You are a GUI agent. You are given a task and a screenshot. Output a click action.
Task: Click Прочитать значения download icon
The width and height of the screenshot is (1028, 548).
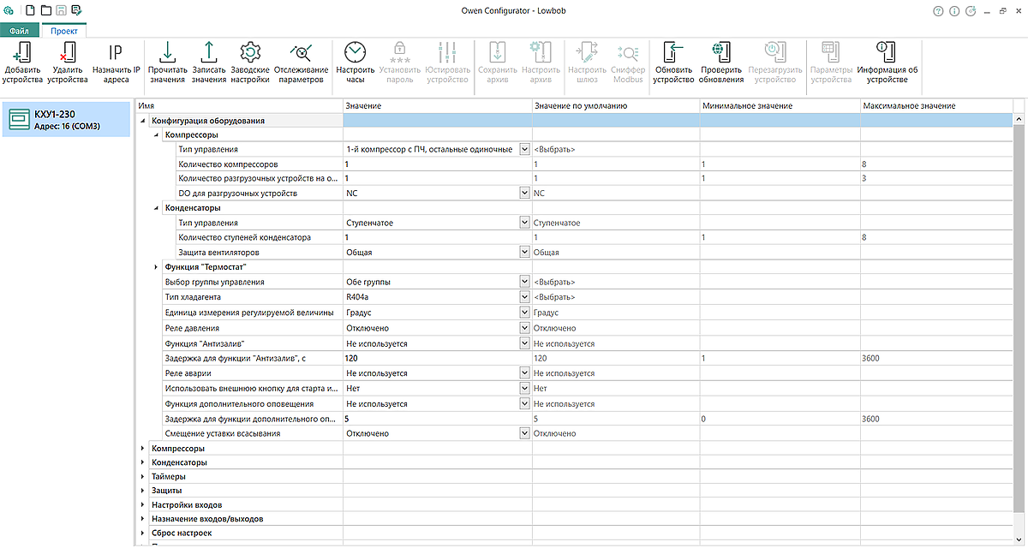(167, 51)
